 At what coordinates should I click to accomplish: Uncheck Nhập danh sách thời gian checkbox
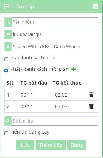coord(6,70)
